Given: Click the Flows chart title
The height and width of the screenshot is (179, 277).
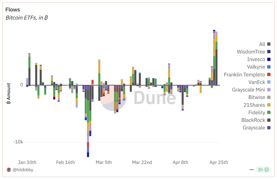Looking at the screenshot, I should (x=13, y=10).
